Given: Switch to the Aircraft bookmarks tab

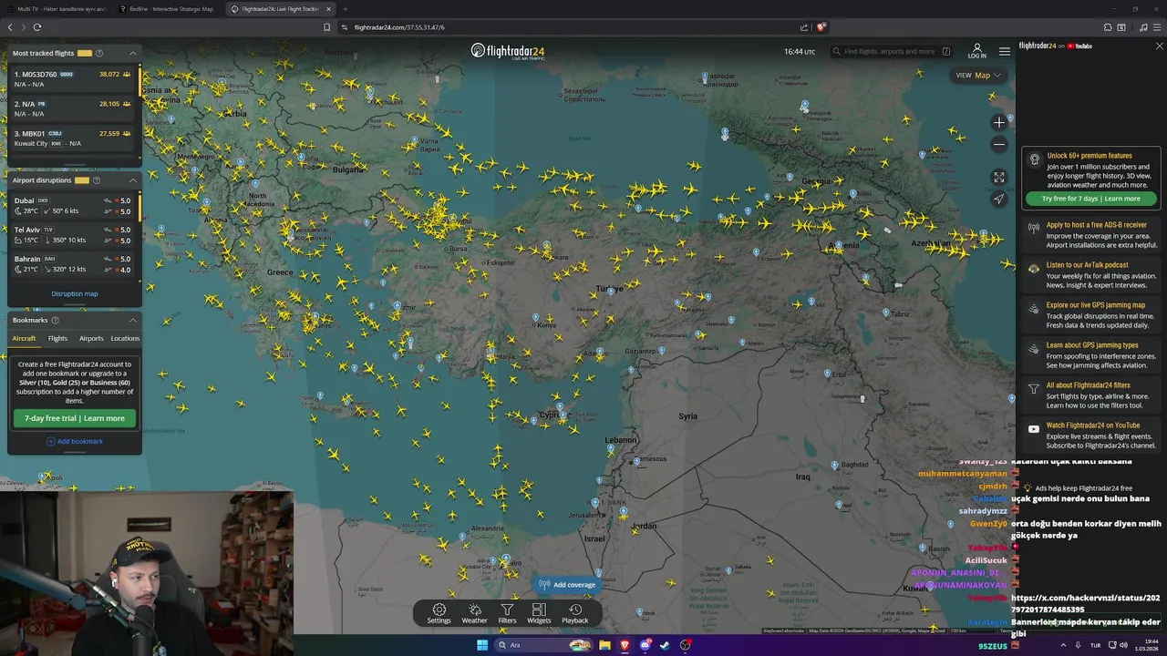Looking at the screenshot, I should (x=24, y=338).
